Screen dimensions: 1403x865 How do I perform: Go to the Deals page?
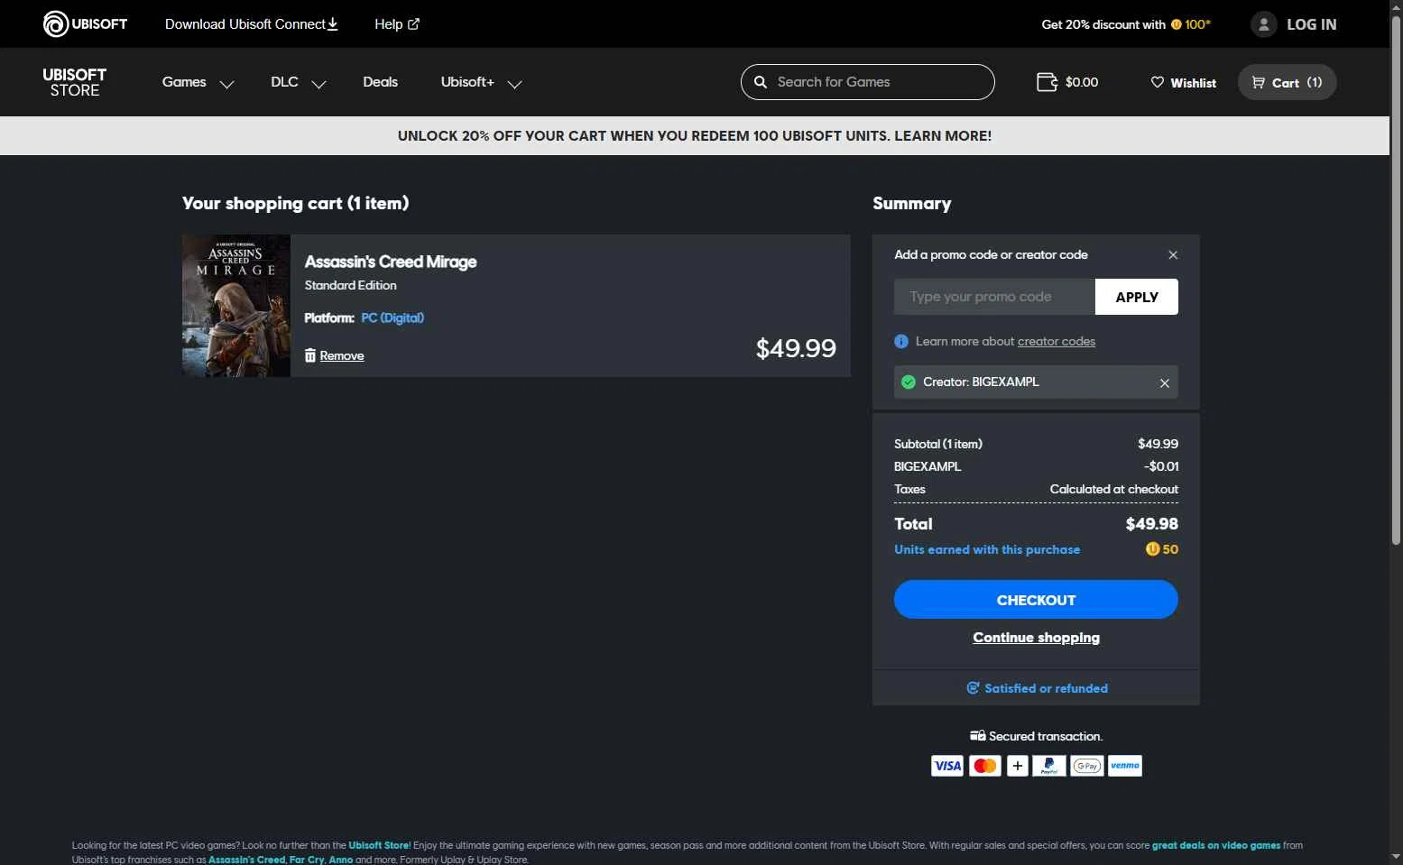coord(380,82)
